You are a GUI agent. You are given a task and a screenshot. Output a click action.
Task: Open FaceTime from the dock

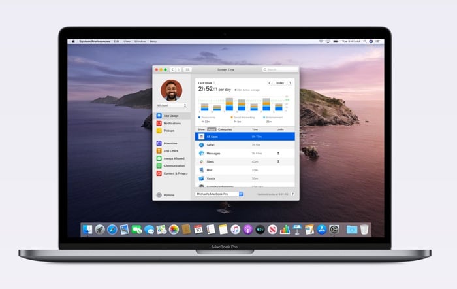tap(136, 229)
